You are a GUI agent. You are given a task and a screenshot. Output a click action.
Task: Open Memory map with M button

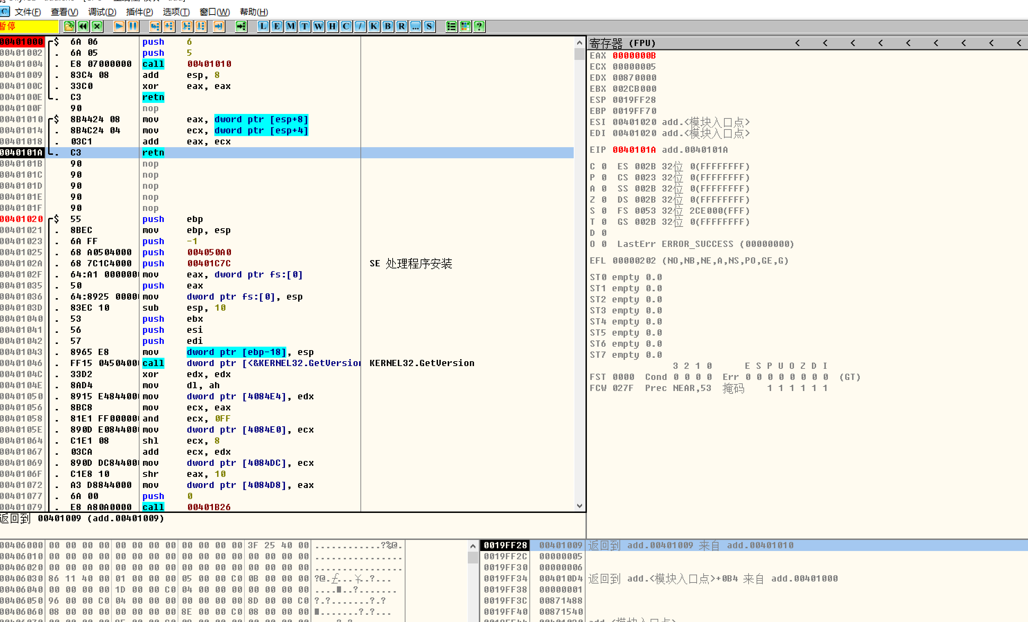pyautogui.click(x=291, y=27)
